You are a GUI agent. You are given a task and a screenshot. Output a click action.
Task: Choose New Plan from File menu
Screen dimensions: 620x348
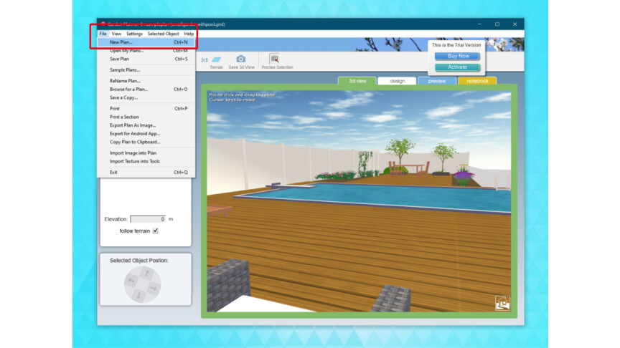[x=121, y=42]
